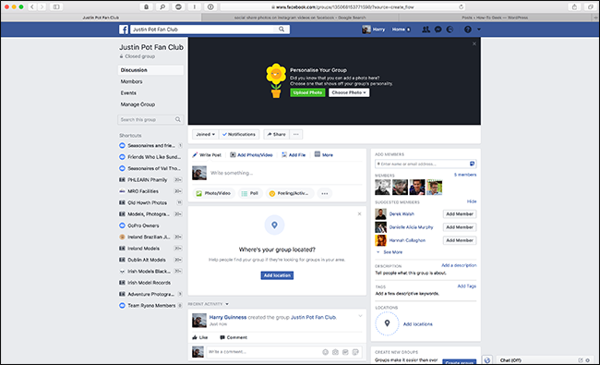
Task: Toggle the Safari sidebar button
Action: pyautogui.click(x=56, y=6)
